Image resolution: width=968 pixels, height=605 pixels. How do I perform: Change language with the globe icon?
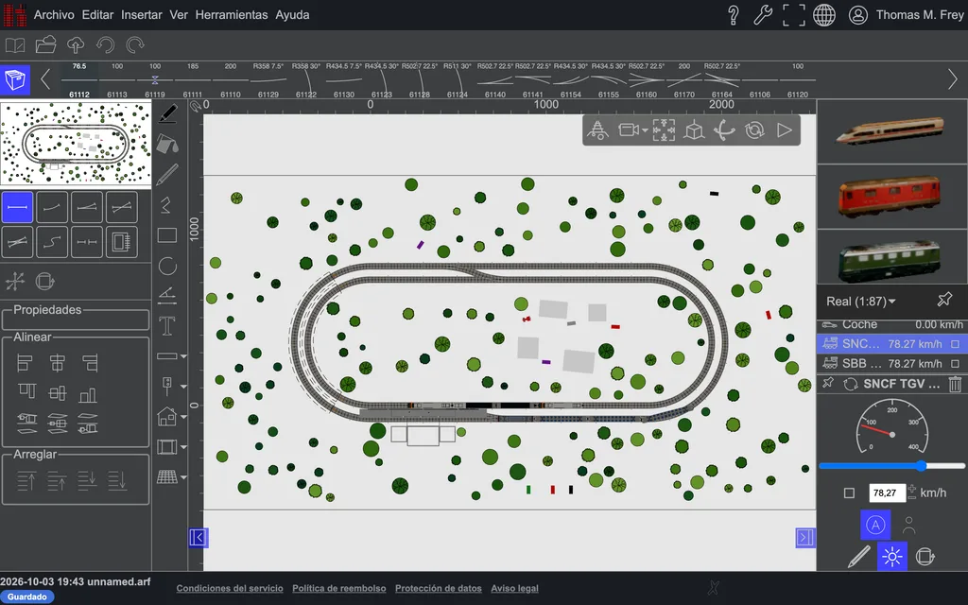(x=824, y=15)
